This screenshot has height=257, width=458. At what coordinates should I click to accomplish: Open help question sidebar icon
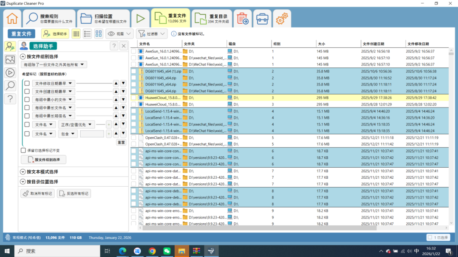tap(10, 99)
